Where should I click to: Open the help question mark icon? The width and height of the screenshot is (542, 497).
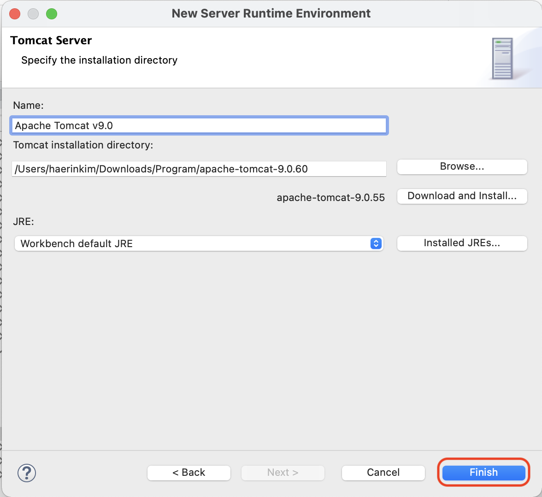(x=27, y=473)
